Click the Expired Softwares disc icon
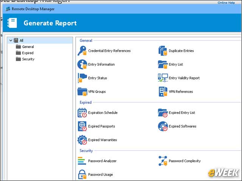Screen dimensions: 242x181 coord(163,126)
